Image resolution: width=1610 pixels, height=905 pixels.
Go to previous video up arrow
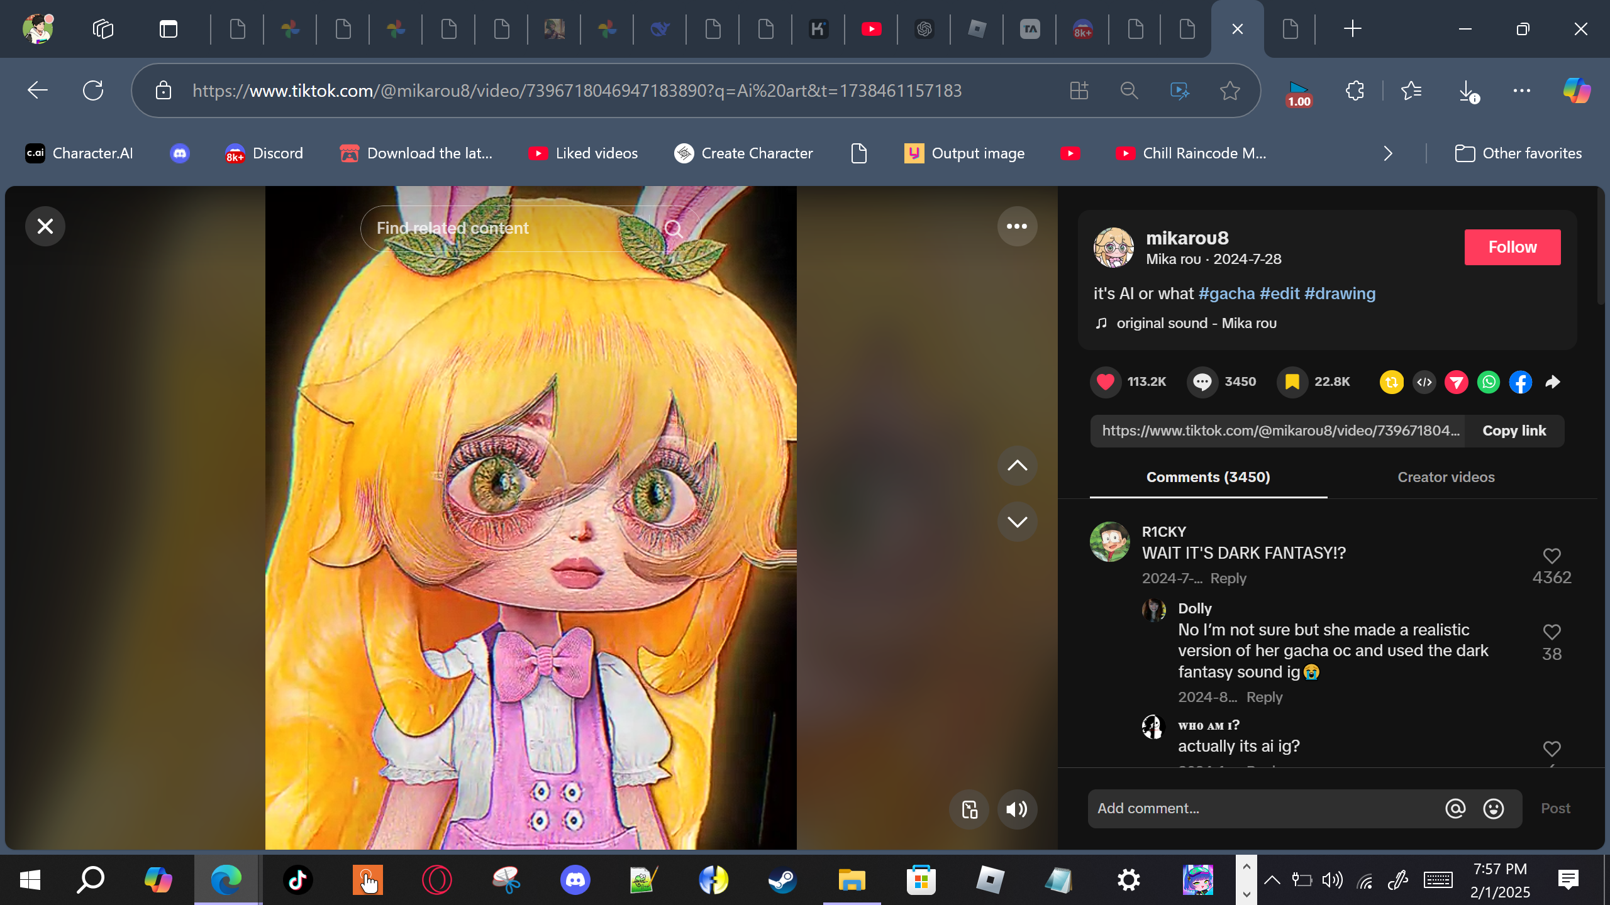(x=1017, y=466)
